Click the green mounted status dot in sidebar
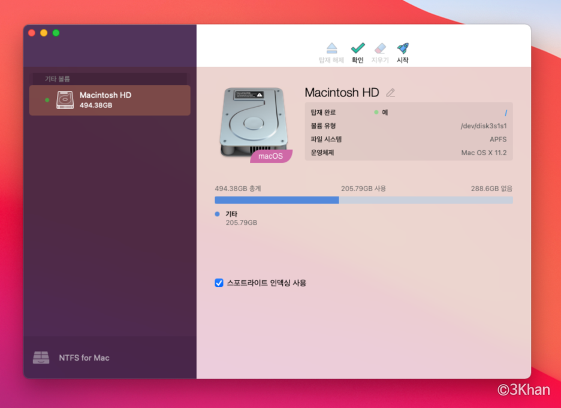 point(47,100)
